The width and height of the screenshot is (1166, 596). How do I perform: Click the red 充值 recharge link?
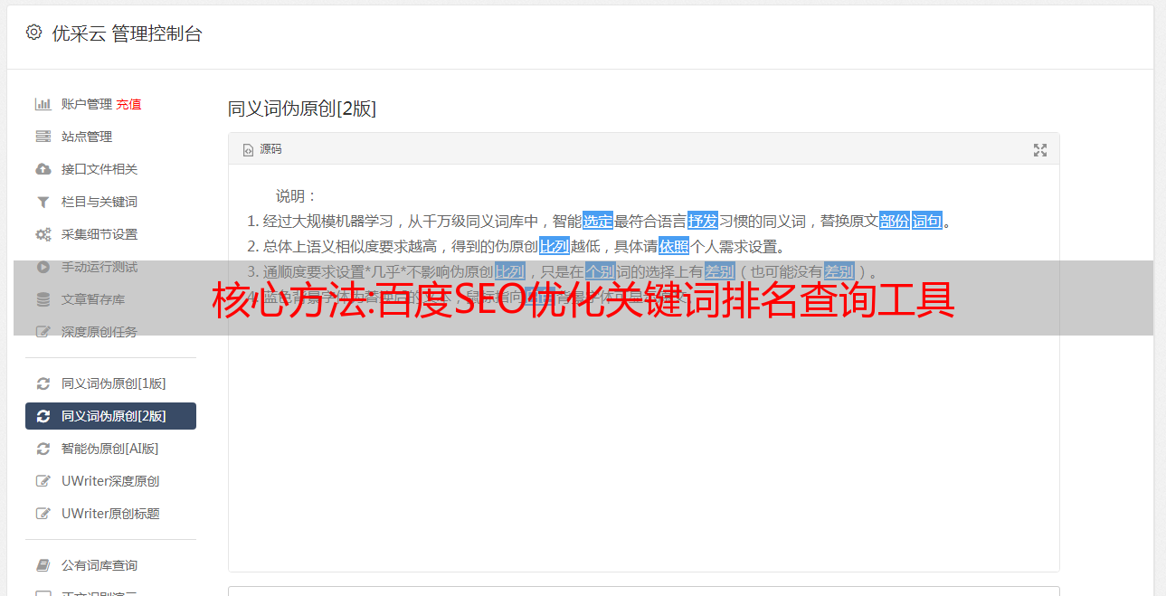tap(128, 104)
